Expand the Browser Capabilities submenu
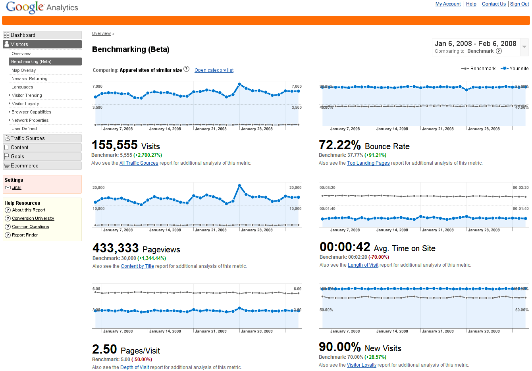This screenshot has width=532, height=371. 10,112
